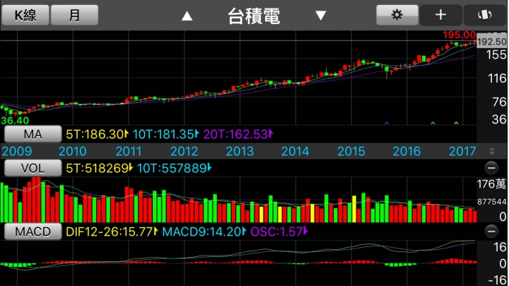Select the 5T:186.30 moving average value
509x286 pixels.
point(97,134)
